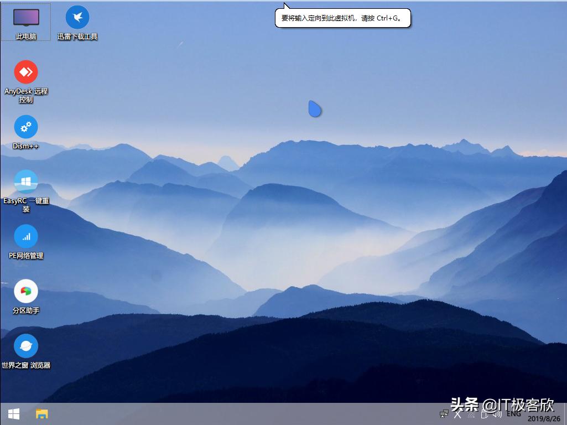Dismiss the Ctrl+G input tooltip balloon

(x=342, y=17)
